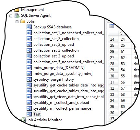
Task: Click the SQL Server Agent icon
Action: coord(17,16)
